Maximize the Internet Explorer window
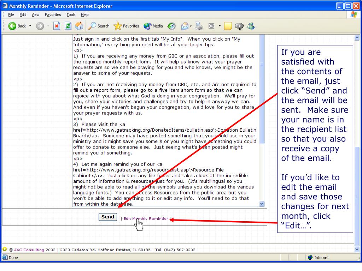362x271 pixels. (348, 6)
